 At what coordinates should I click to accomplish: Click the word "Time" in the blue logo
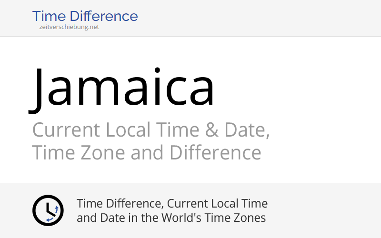pos(47,16)
